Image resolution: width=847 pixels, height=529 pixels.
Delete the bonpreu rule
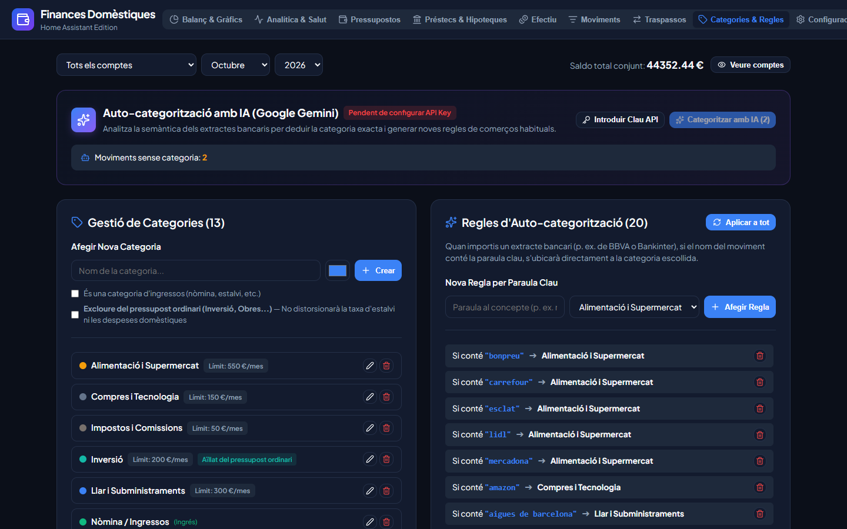click(x=760, y=356)
